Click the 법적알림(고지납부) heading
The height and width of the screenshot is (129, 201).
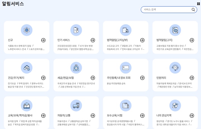[117, 40]
